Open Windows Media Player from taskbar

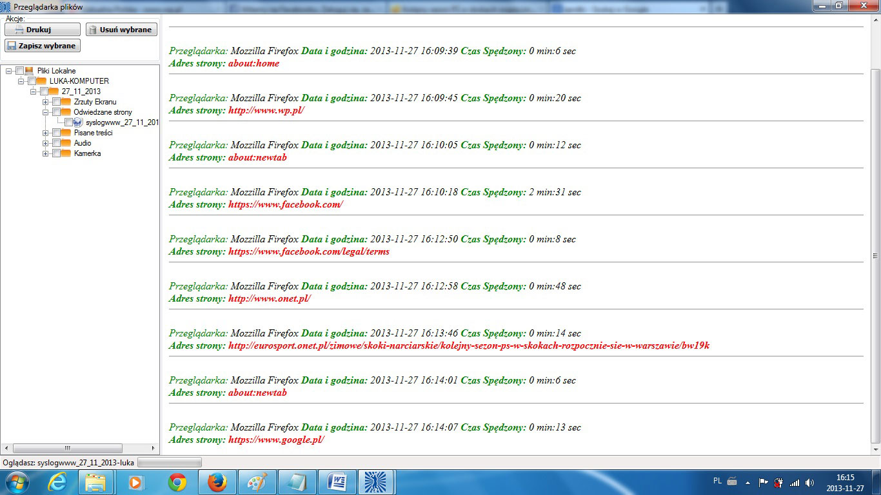tap(136, 482)
